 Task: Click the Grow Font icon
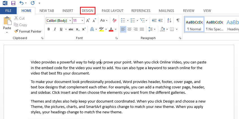(88, 20)
